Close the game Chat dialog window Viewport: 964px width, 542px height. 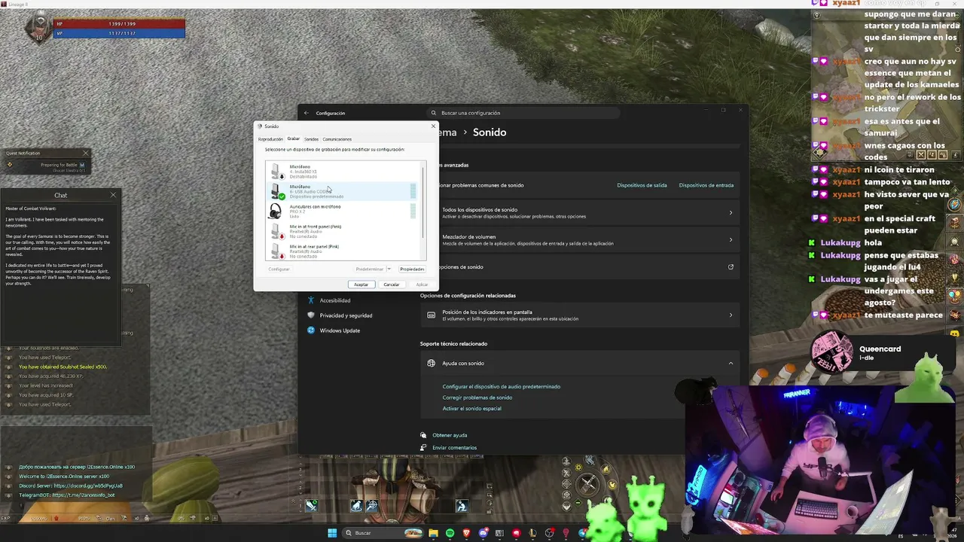113,195
